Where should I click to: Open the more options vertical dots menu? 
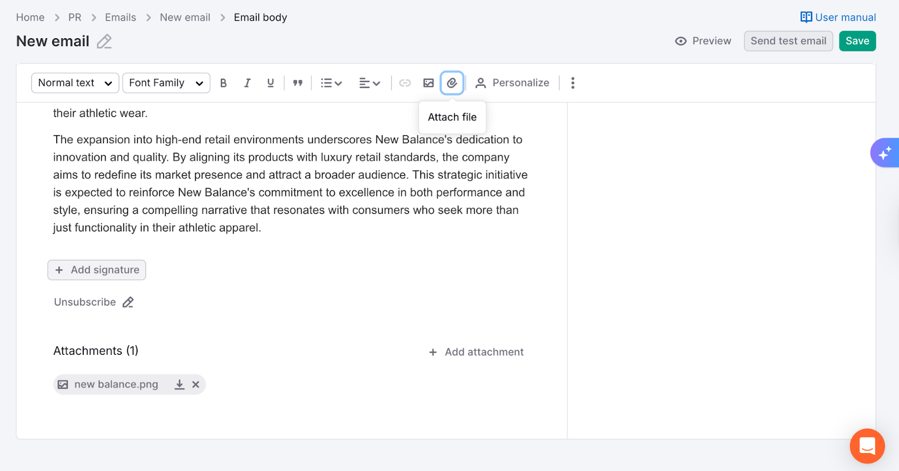[573, 83]
